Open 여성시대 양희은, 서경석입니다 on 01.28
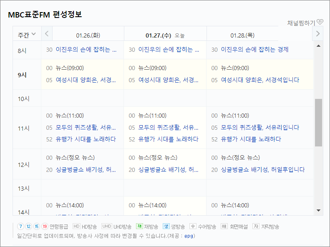The width and height of the screenshot is (330, 247). tap(260, 80)
